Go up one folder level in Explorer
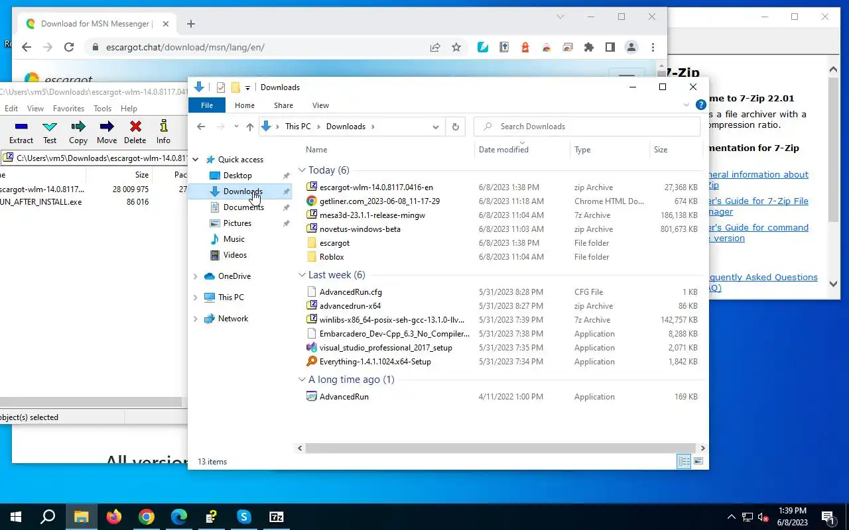 tap(249, 127)
